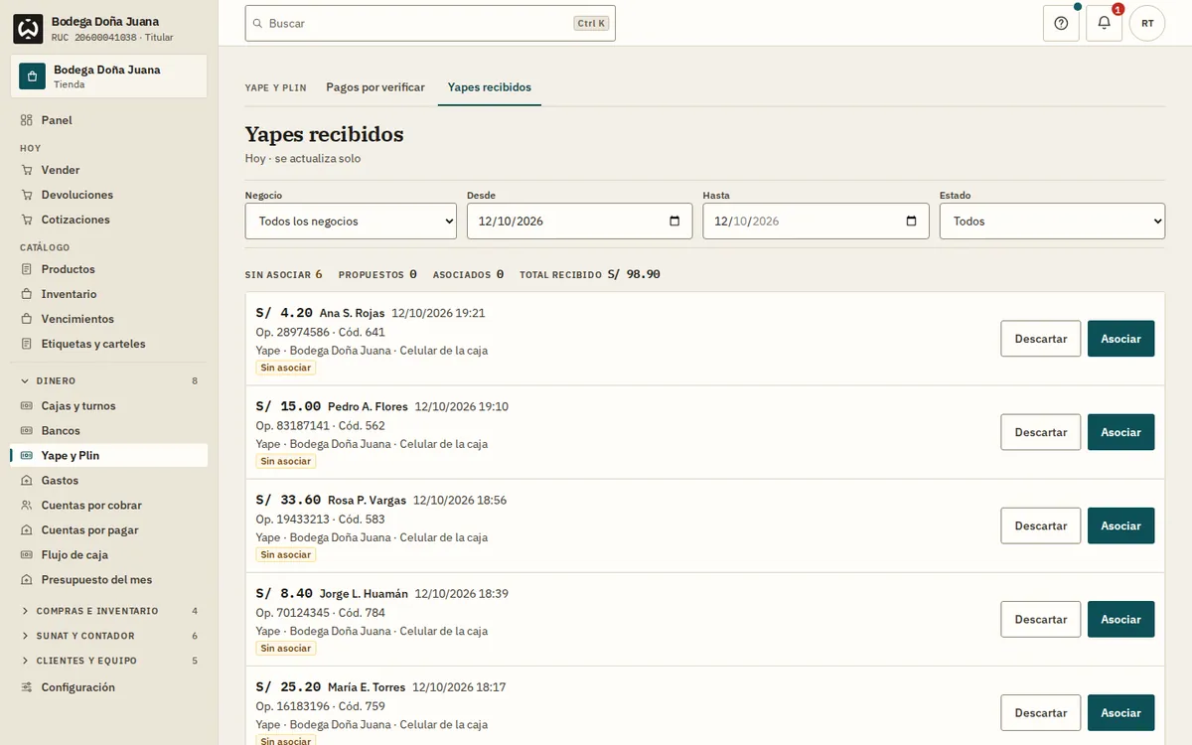Click the Inventario sidebar icon
Image resolution: width=1192 pixels, height=745 pixels.
coord(27,294)
